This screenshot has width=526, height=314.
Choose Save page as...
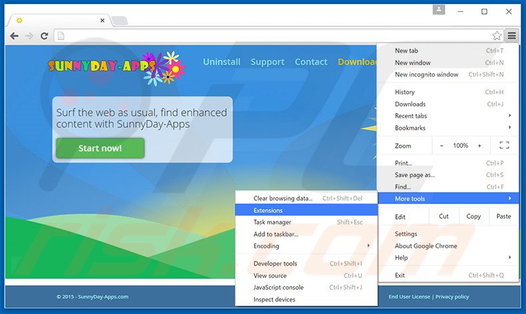(449, 175)
